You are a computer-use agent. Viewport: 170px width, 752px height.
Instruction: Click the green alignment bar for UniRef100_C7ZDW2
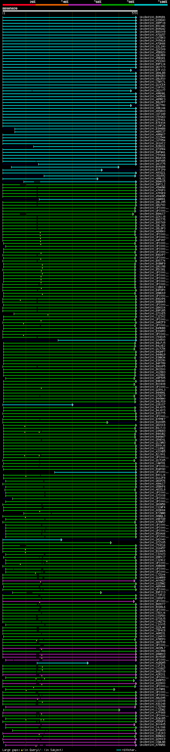coord(62,710)
